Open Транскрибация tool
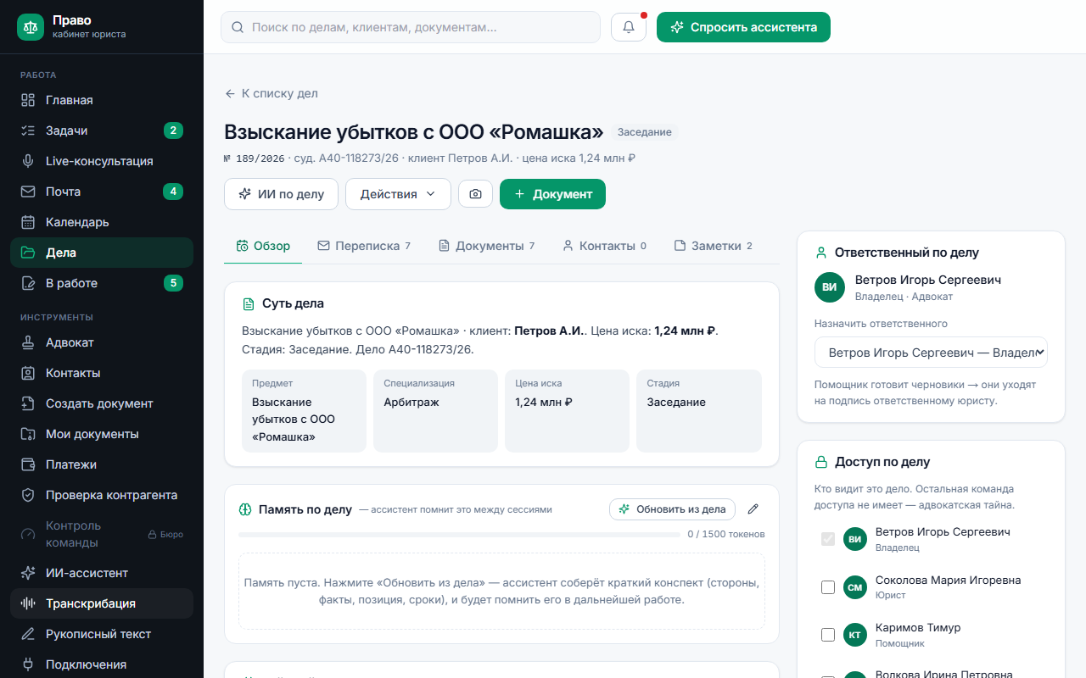This screenshot has height=678, width=1086. pyautogui.click(x=102, y=603)
